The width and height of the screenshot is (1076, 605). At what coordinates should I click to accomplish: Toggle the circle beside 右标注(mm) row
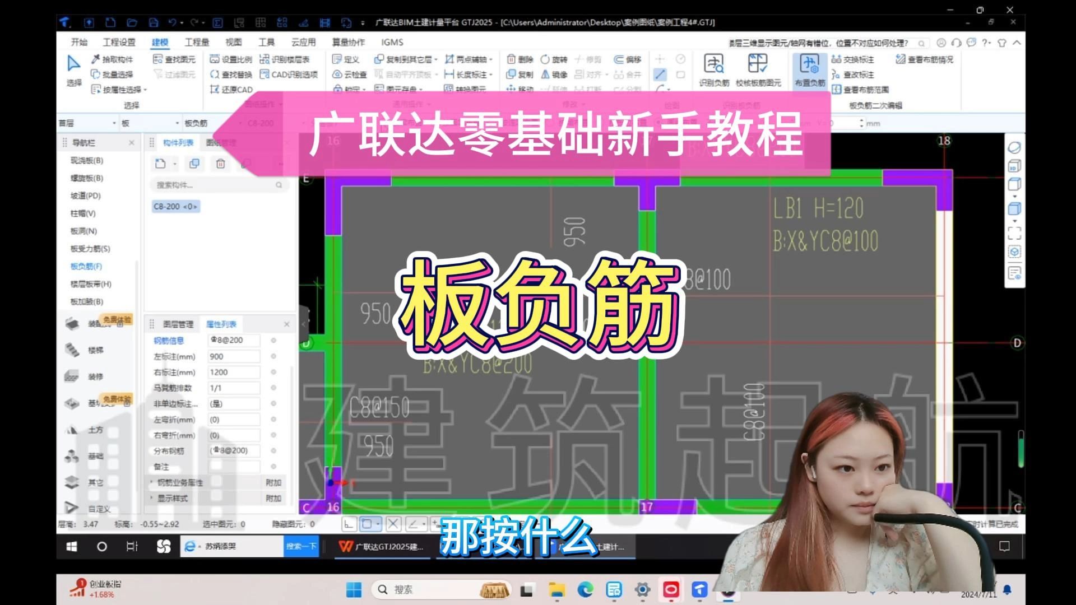(273, 372)
